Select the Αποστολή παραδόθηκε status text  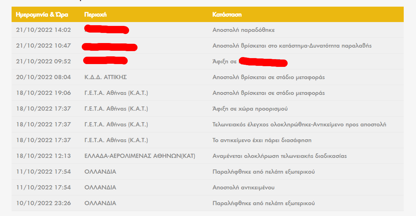(x=243, y=30)
